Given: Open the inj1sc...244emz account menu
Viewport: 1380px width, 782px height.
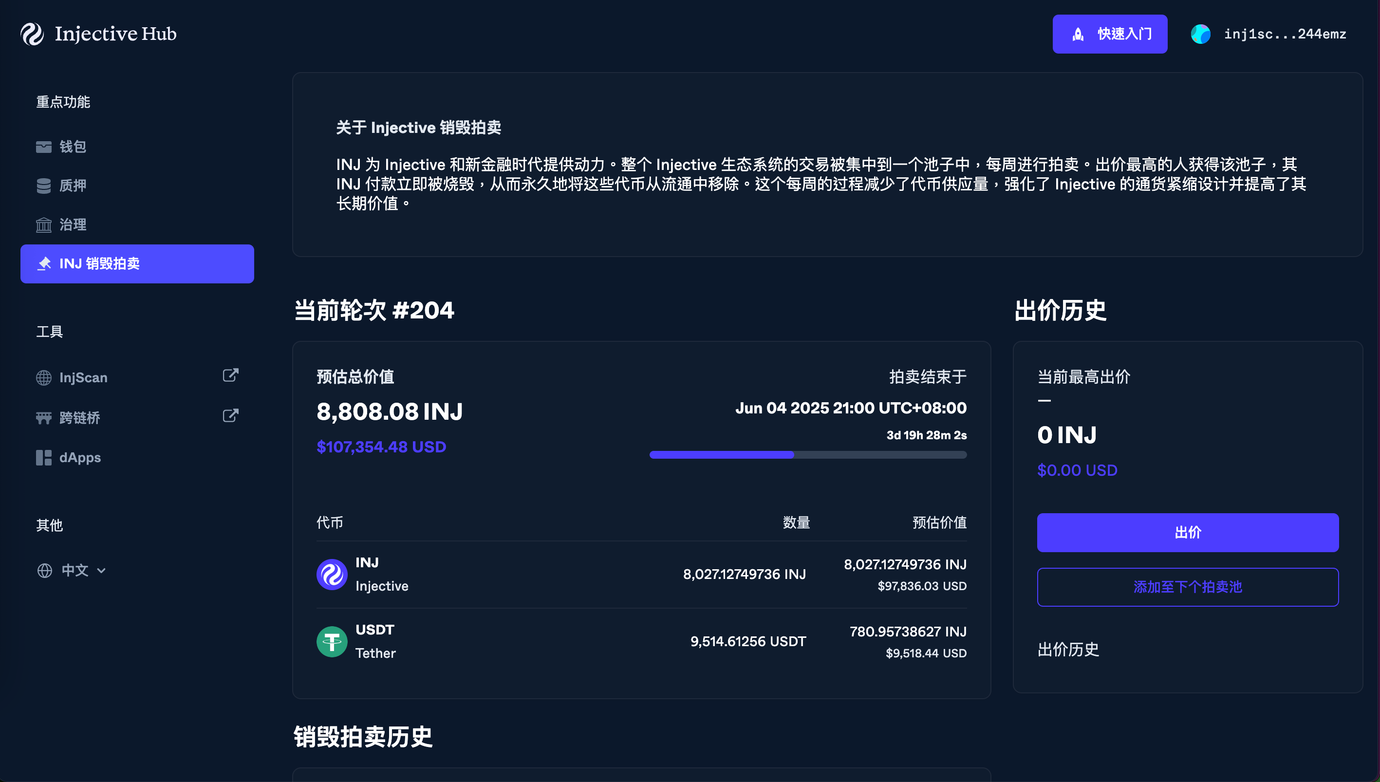Looking at the screenshot, I should click(1285, 35).
